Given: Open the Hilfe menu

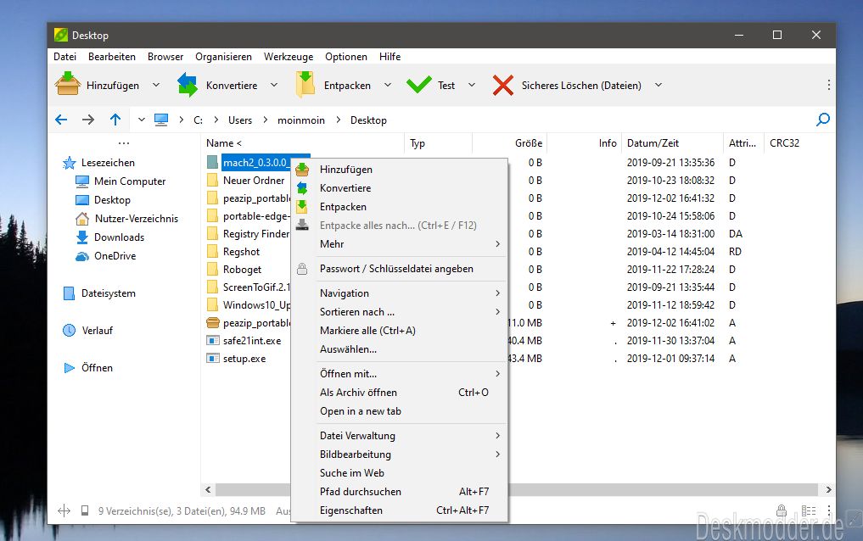Looking at the screenshot, I should coord(389,57).
